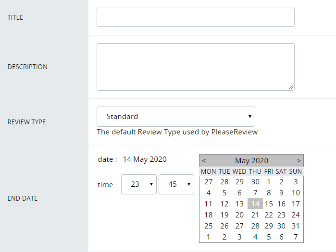Image resolution: width=336 pixels, height=252 pixels.
Task: Click May 1 in the calendar
Action: coord(269,182)
